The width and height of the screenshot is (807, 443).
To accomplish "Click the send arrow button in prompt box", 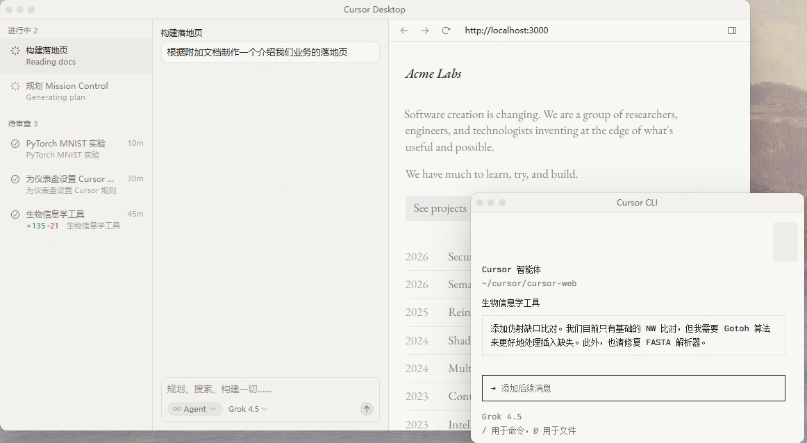I will [x=367, y=409].
